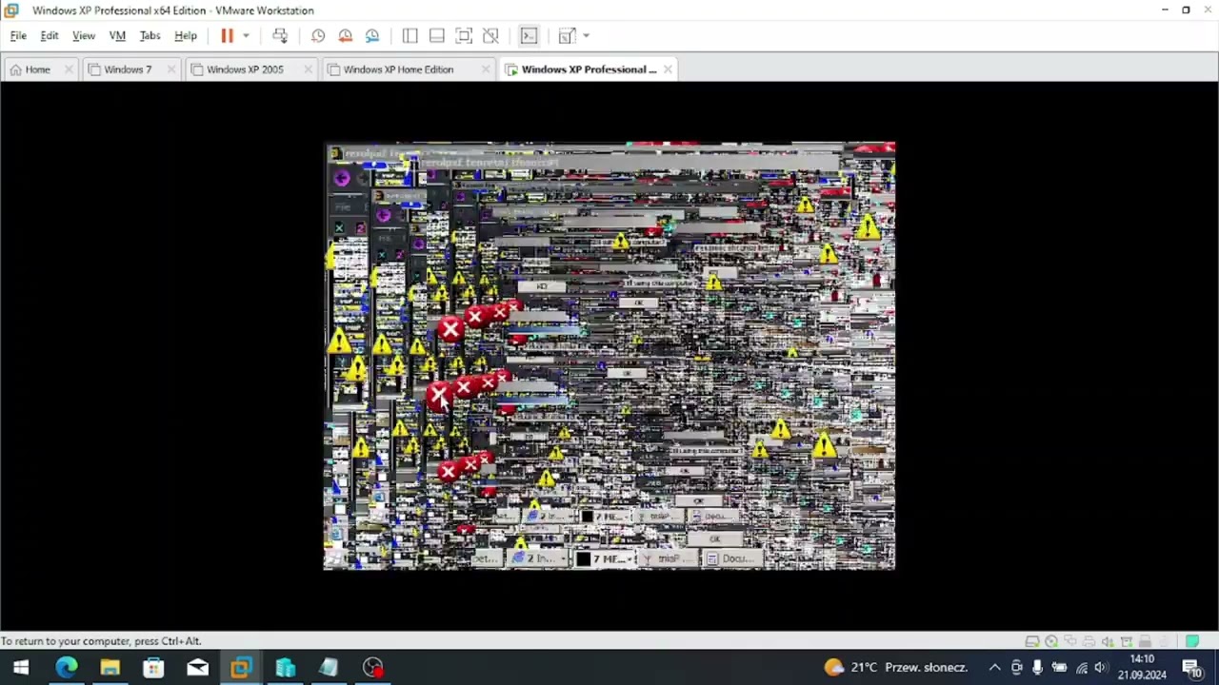The image size is (1219, 685).
Task: Click the stretch guest display icon
Action: (x=568, y=36)
